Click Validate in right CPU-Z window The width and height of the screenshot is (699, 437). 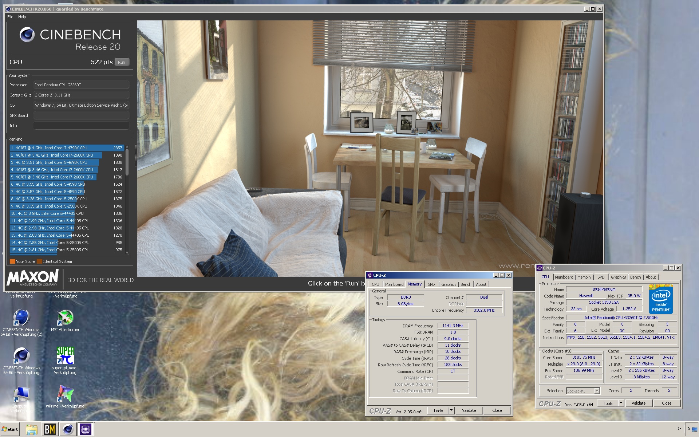[639, 403]
